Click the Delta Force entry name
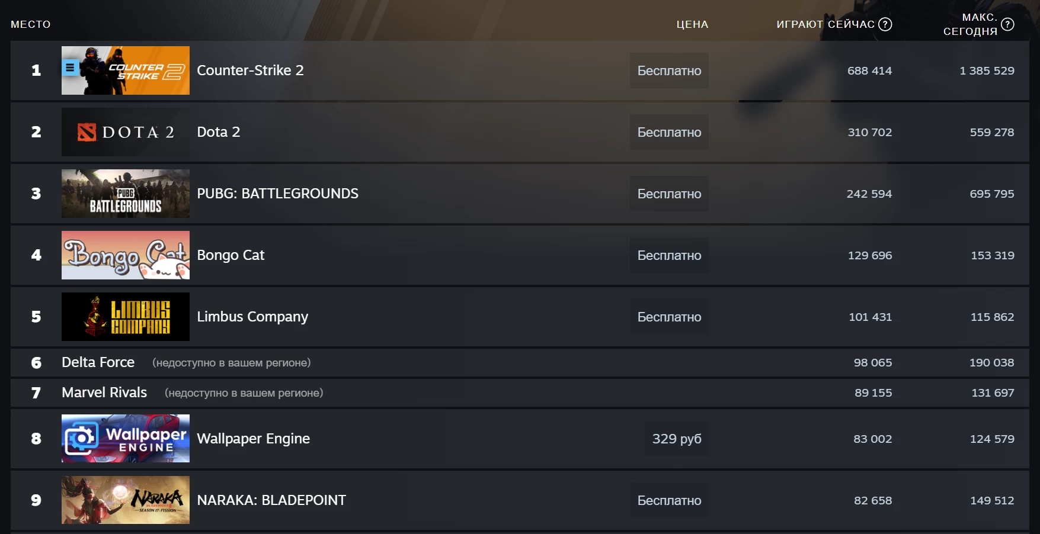The height and width of the screenshot is (534, 1040). click(98, 362)
